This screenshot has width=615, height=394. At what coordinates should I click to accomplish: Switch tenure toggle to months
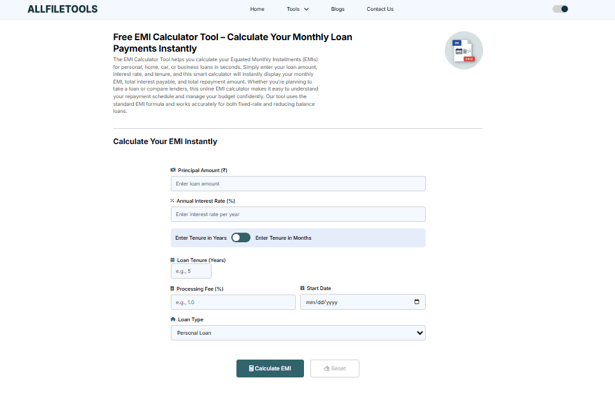pos(241,238)
